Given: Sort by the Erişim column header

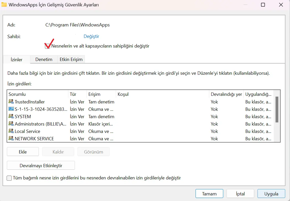Looking at the screenshot, I should coord(101,94).
